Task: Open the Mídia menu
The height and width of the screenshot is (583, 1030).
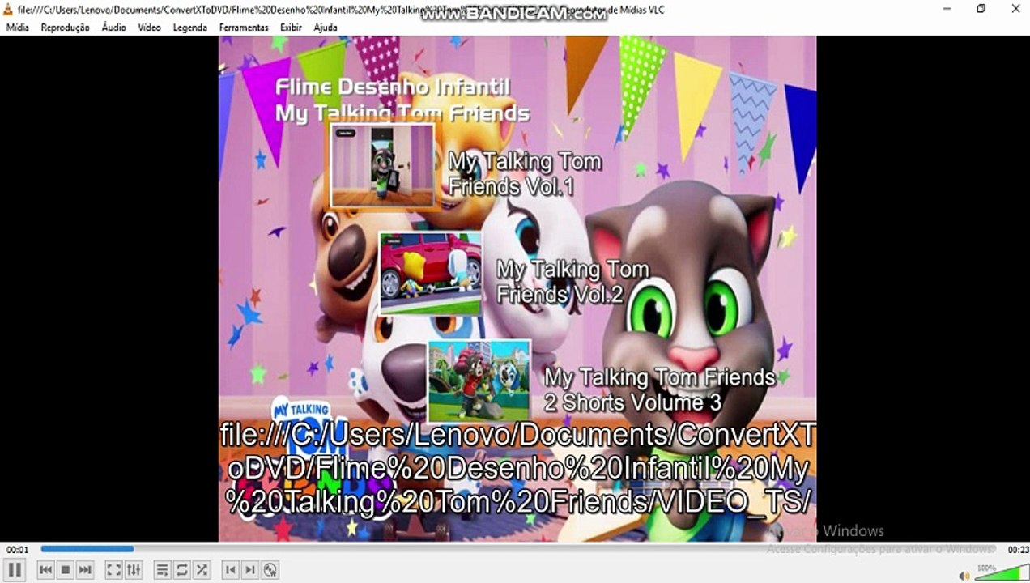Action: (17, 27)
